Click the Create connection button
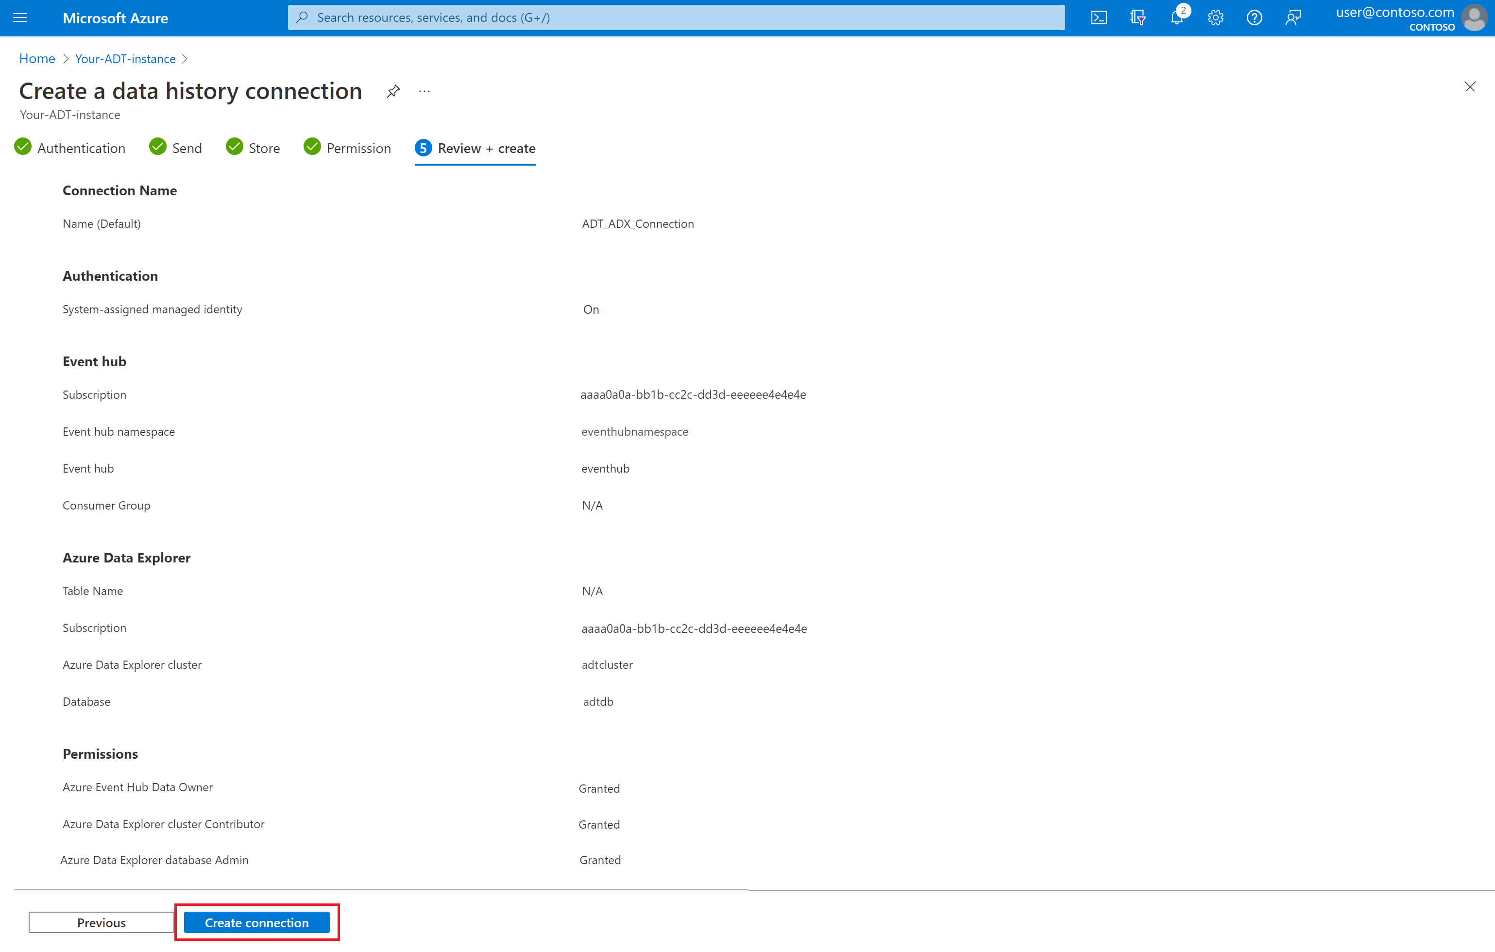The width and height of the screenshot is (1495, 952). (x=256, y=922)
